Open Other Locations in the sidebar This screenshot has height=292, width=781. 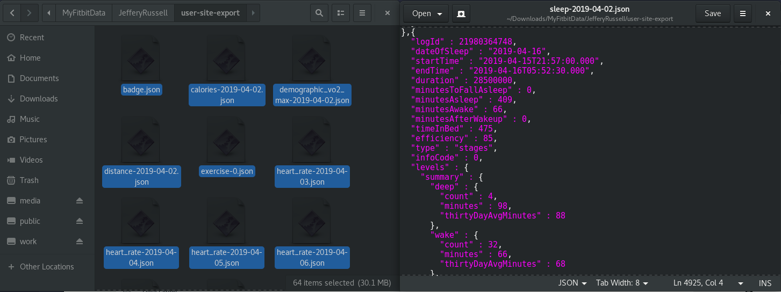pos(47,267)
